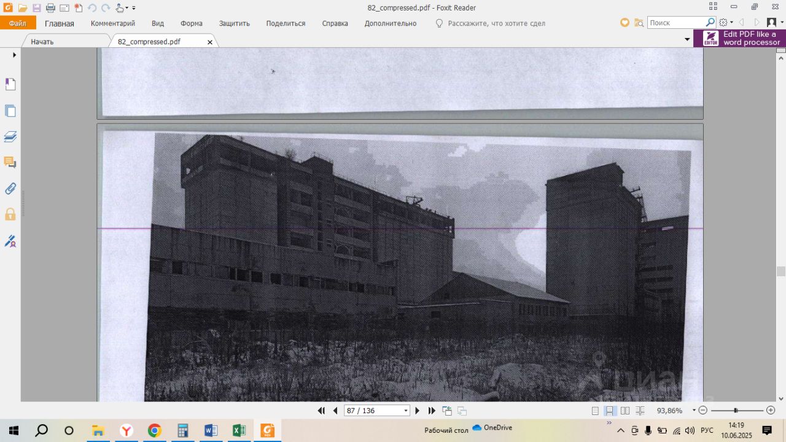Click the vertical scrollbar thumb

point(780,271)
